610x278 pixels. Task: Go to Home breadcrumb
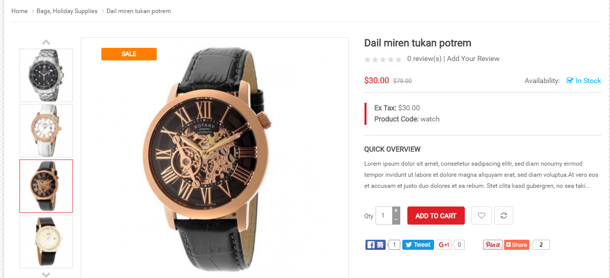point(20,11)
